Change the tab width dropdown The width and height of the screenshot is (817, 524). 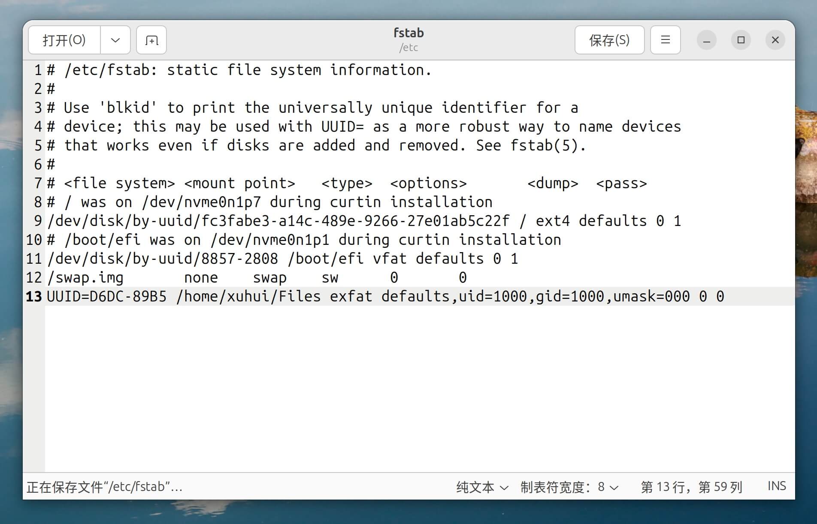tap(569, 487)
